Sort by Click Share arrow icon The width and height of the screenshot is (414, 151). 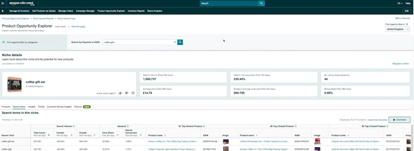(118, 135)
